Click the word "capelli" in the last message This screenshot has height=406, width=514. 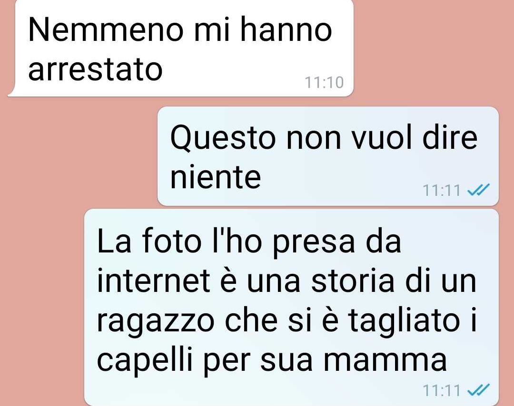(x=145, y=359)
